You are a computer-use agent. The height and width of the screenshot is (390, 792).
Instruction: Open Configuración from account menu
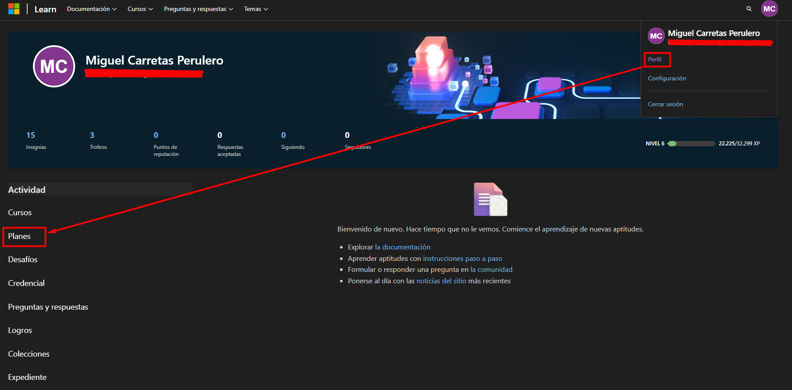pos(667,78)
